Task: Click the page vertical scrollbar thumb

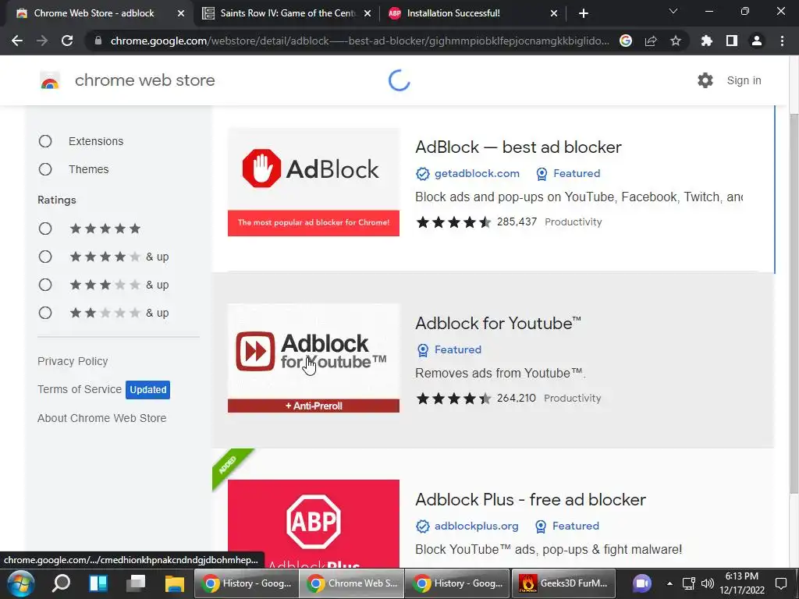Action: (794, 303)
